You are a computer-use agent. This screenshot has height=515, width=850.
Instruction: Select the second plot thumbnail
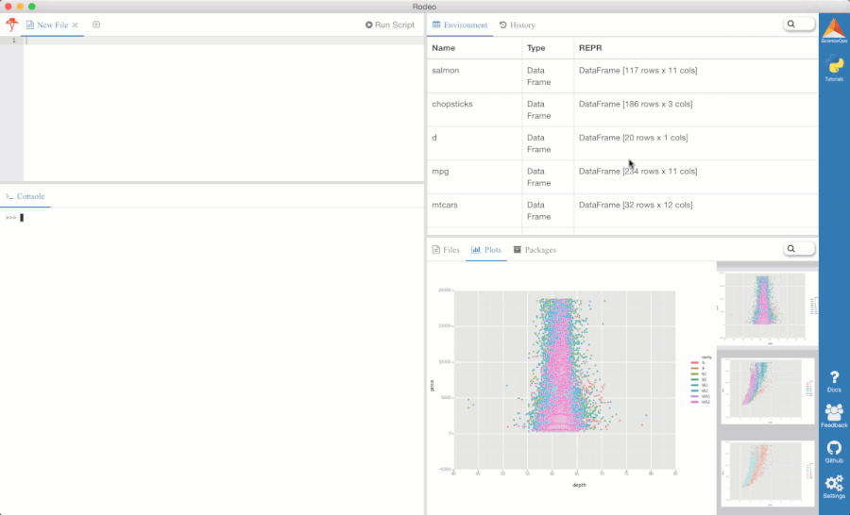[x=768, y=390]
